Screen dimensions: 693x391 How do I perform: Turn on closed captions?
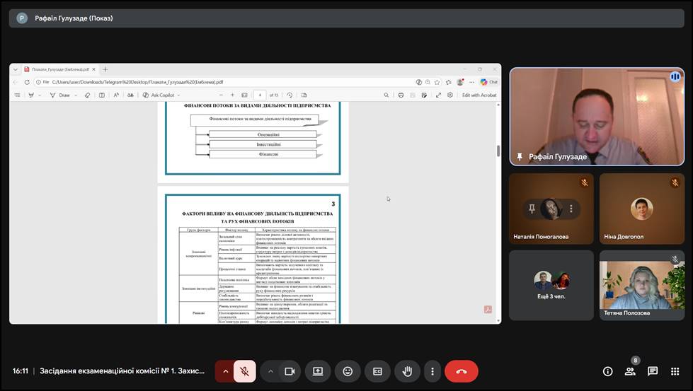click(x=377, y=371)
